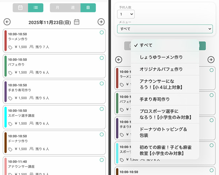
Task: Switch to 月 month tab
Action: coord(57,8)
